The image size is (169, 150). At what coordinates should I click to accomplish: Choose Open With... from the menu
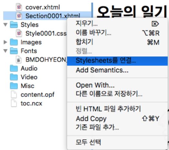pos(117,85)
